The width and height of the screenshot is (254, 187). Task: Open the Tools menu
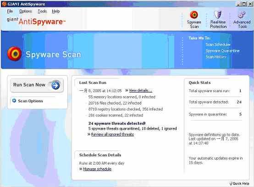[x=42, y=11]
